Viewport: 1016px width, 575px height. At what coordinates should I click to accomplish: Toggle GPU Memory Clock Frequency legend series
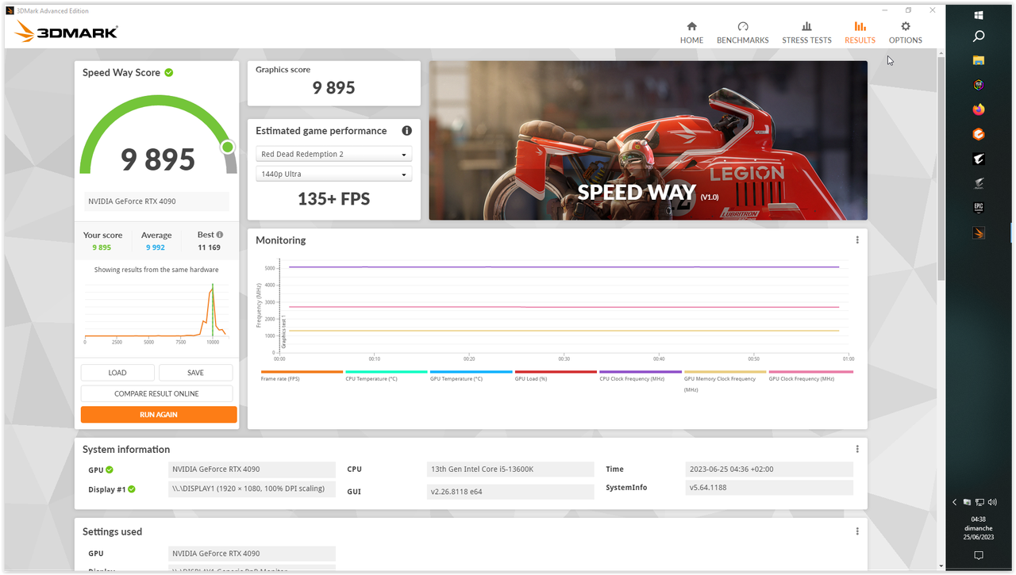click(x=725, y=381)
